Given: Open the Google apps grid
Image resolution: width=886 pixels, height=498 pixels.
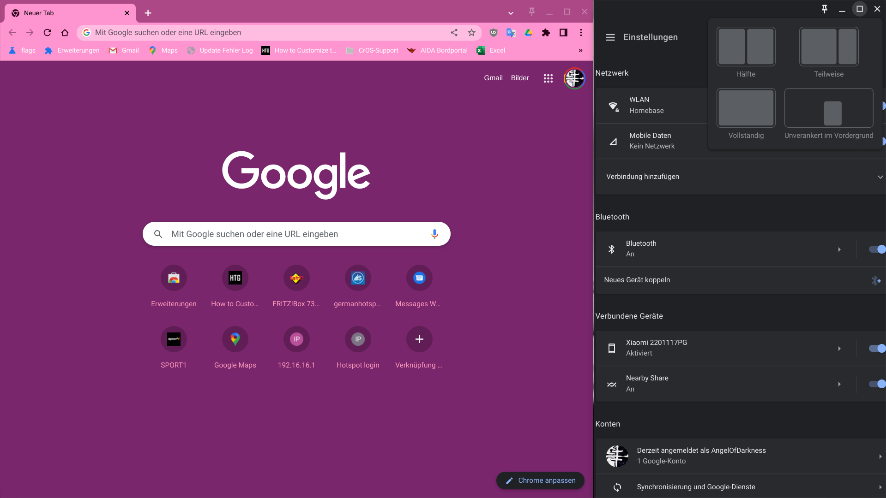Looking at the screenshot, I should (x=548, y=78).
